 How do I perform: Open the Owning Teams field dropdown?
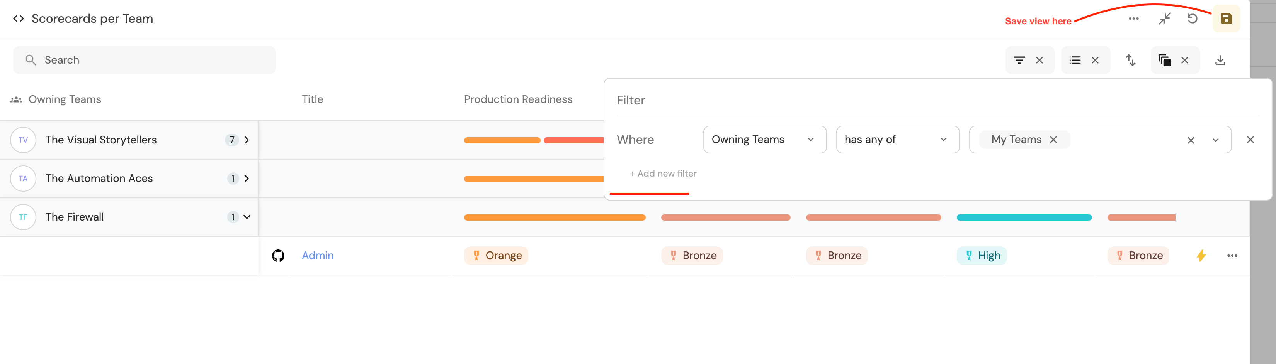764,140
